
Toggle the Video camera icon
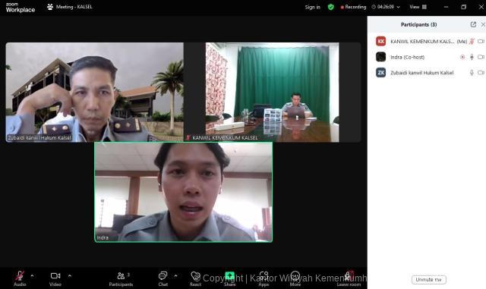pyautogui.click(x=55, y=275)
